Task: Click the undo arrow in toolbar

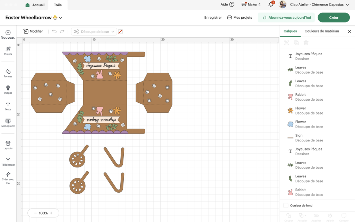Action: coord(54,31)
